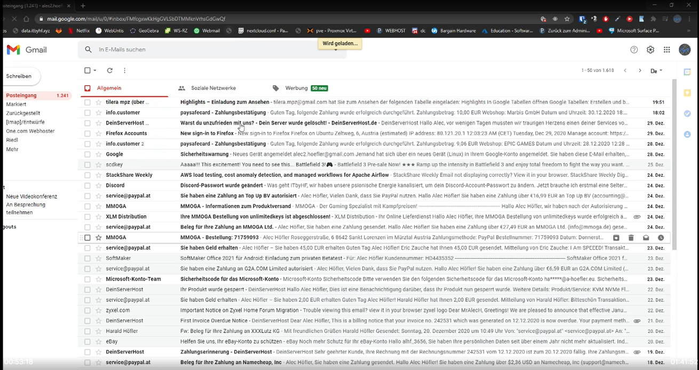
Task: Open Google Calendar side panel icon
Action: tap(687, 72)
